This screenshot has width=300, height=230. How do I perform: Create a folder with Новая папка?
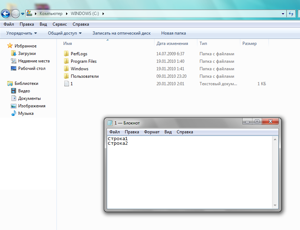173,33
